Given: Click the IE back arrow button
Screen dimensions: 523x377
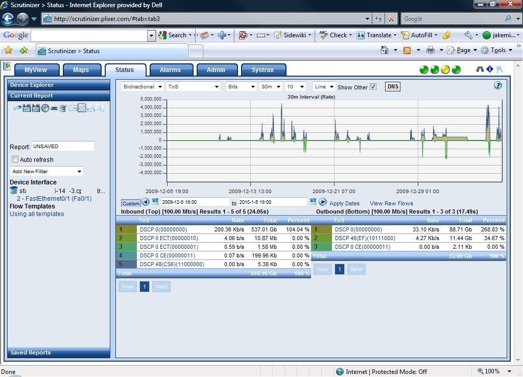Looking at the screenshot, I should click(x=8, y=18).
